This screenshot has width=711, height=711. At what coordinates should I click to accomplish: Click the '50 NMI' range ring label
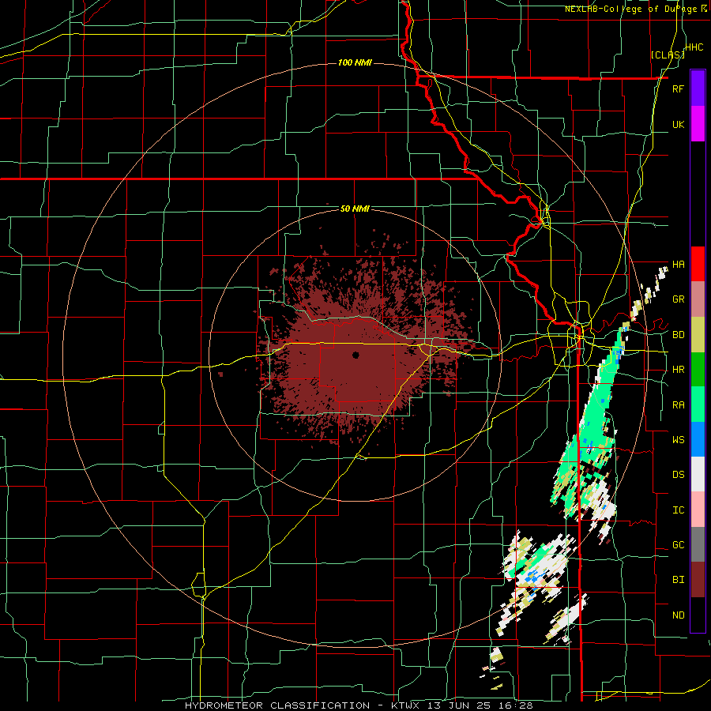[x=355, y=209]
